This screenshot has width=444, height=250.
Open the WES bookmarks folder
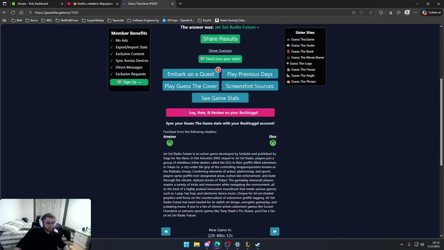[46, 20]
